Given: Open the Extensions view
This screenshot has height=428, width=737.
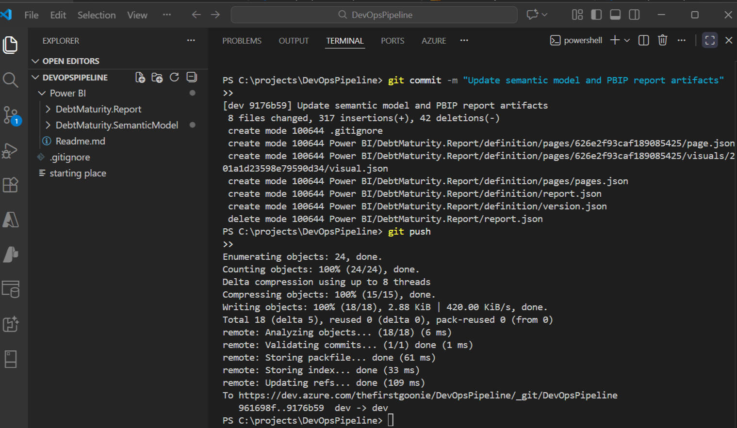Looking at the screenshot, I should pyautogui.click(x=11, y=185).
